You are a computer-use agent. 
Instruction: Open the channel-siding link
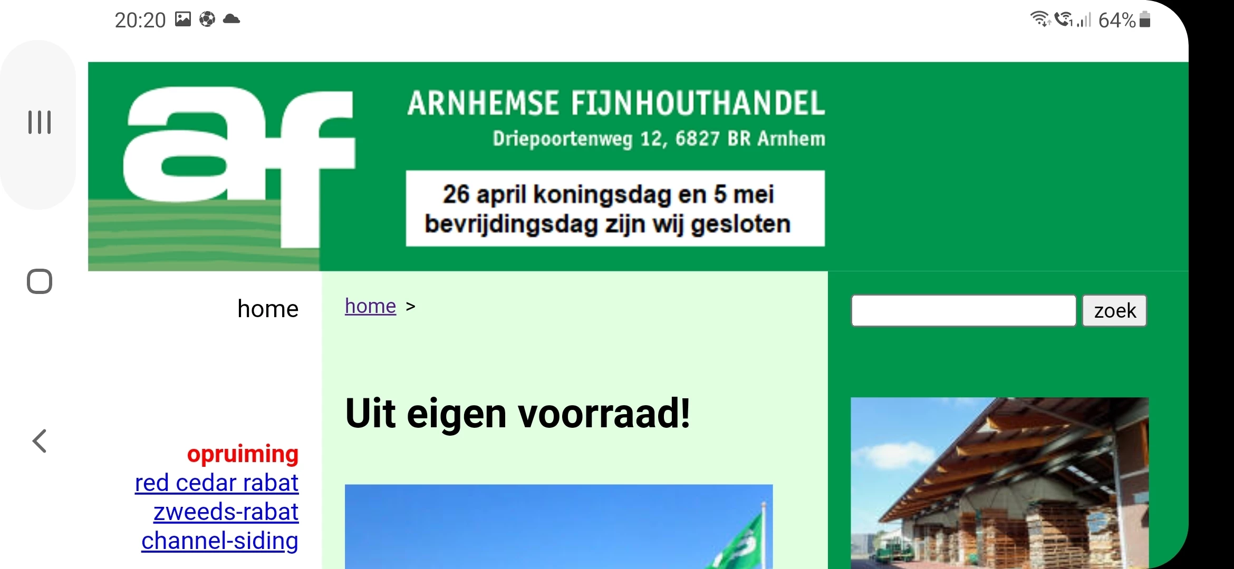point(220,541)
